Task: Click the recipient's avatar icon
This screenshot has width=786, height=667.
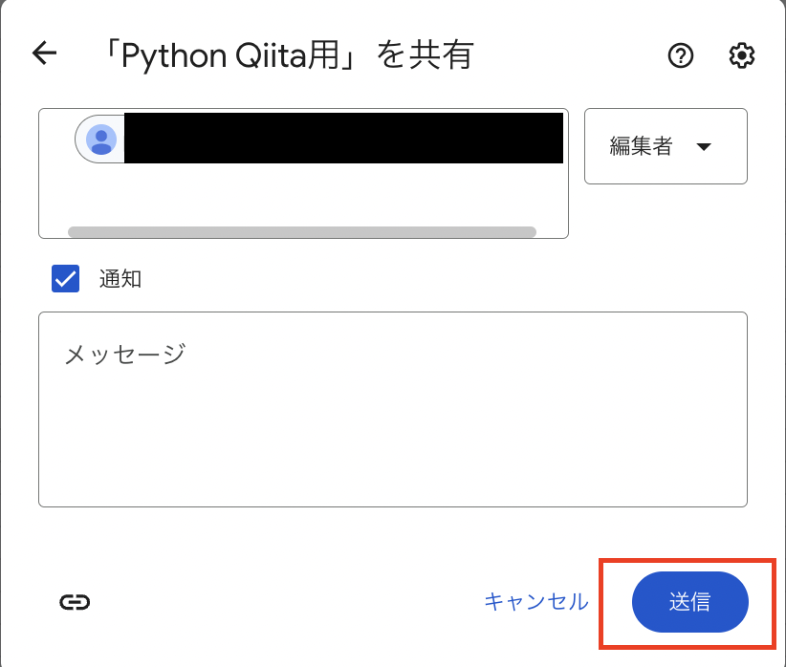Action: [x=100, y=140]
